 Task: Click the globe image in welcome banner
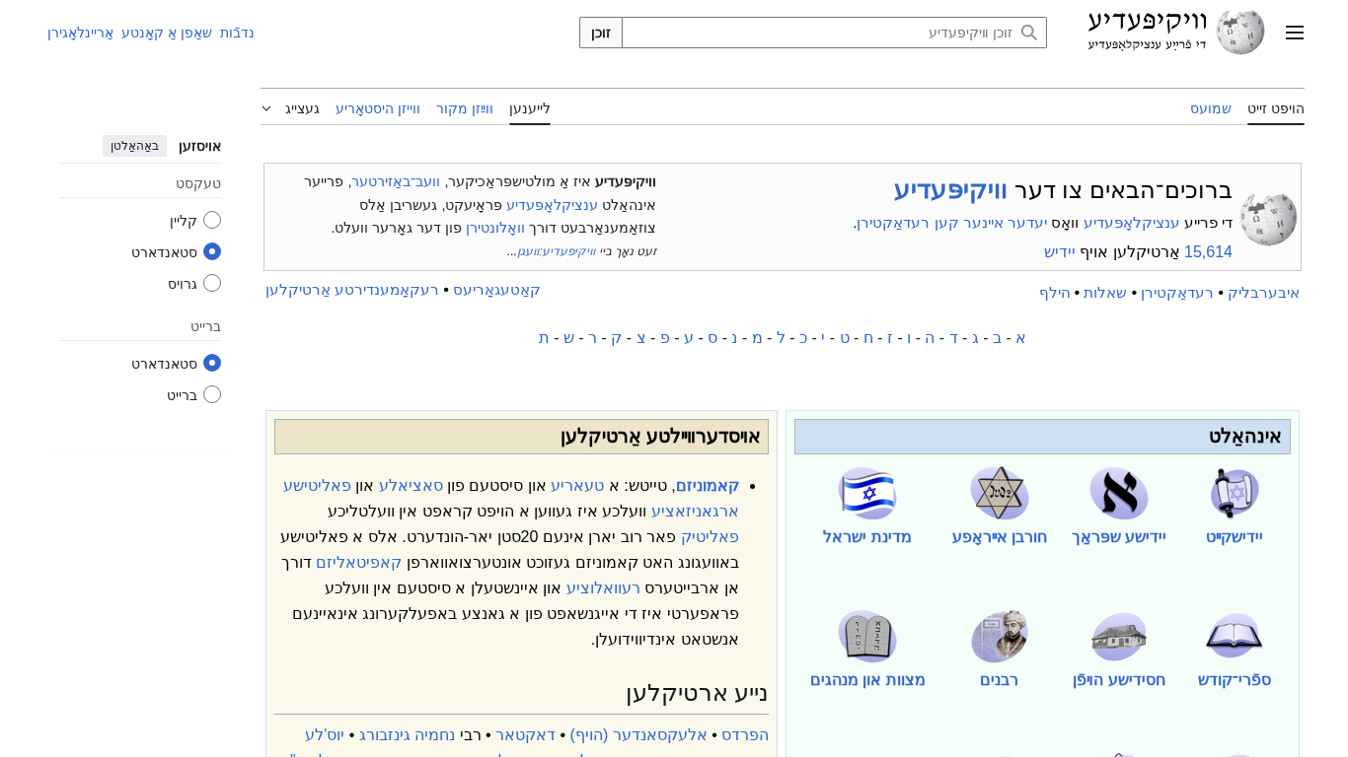[x=1268, y=218]
